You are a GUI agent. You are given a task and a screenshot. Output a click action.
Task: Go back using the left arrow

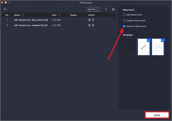[5, 9]
